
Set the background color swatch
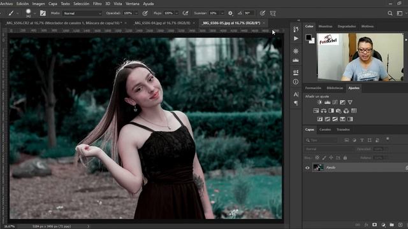(312, 41)
